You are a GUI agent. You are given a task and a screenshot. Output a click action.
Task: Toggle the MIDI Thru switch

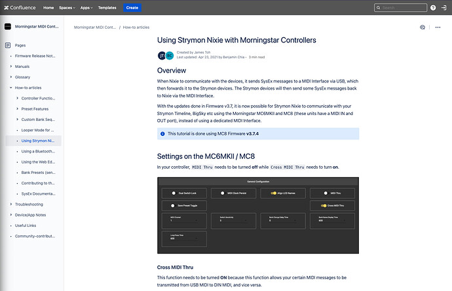(326, 193)
